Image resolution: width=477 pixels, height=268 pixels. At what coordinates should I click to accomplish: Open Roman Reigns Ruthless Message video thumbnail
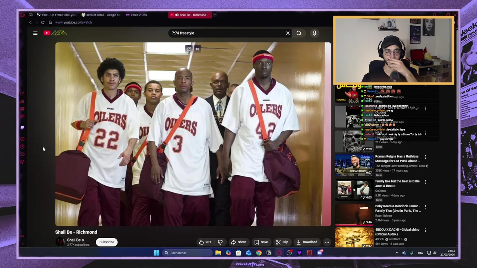pos(354,165)
